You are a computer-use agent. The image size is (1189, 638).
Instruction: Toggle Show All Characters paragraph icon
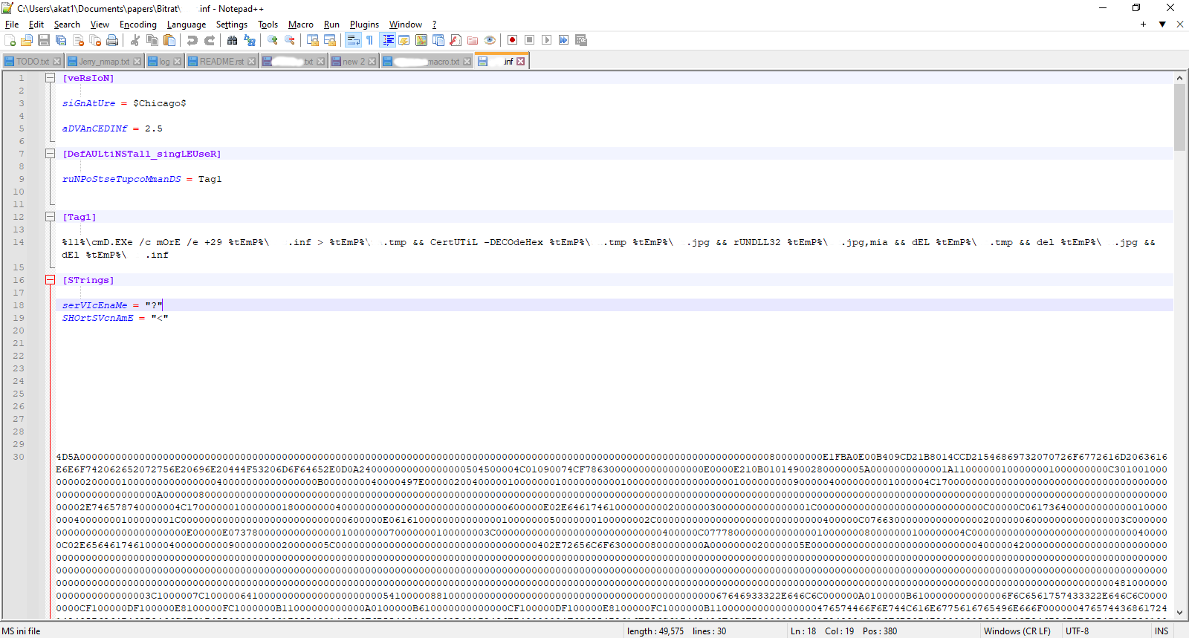tap(370, 40)
